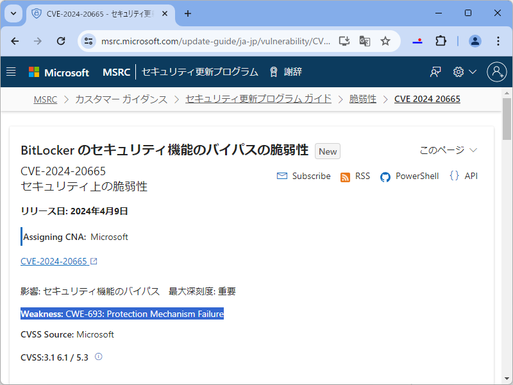Sign in via the profile avatar icon
Viewport: 513px width, 385px height.
[497, 72]
